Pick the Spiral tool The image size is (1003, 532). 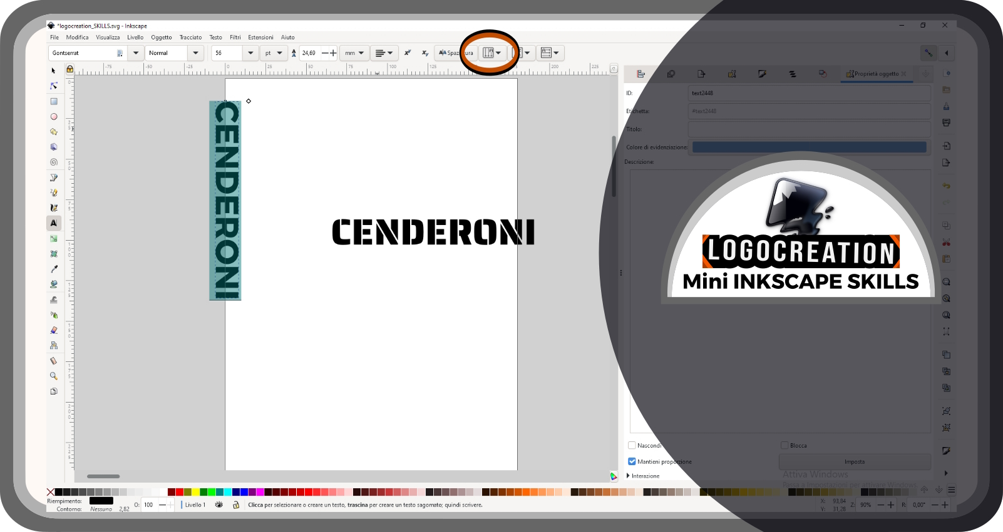(54, 162)
